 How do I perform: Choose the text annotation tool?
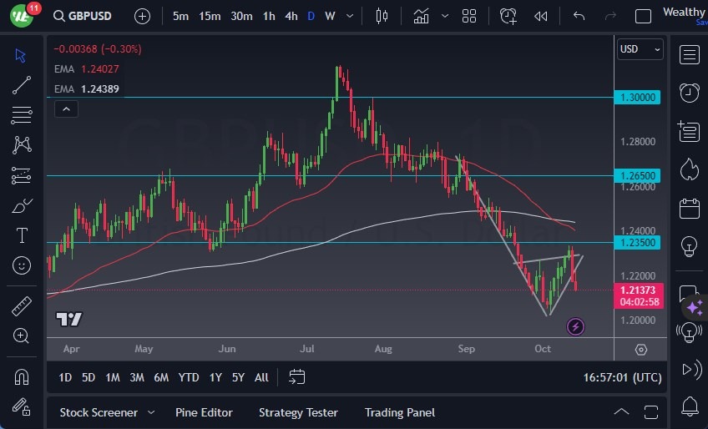[22, 235]
